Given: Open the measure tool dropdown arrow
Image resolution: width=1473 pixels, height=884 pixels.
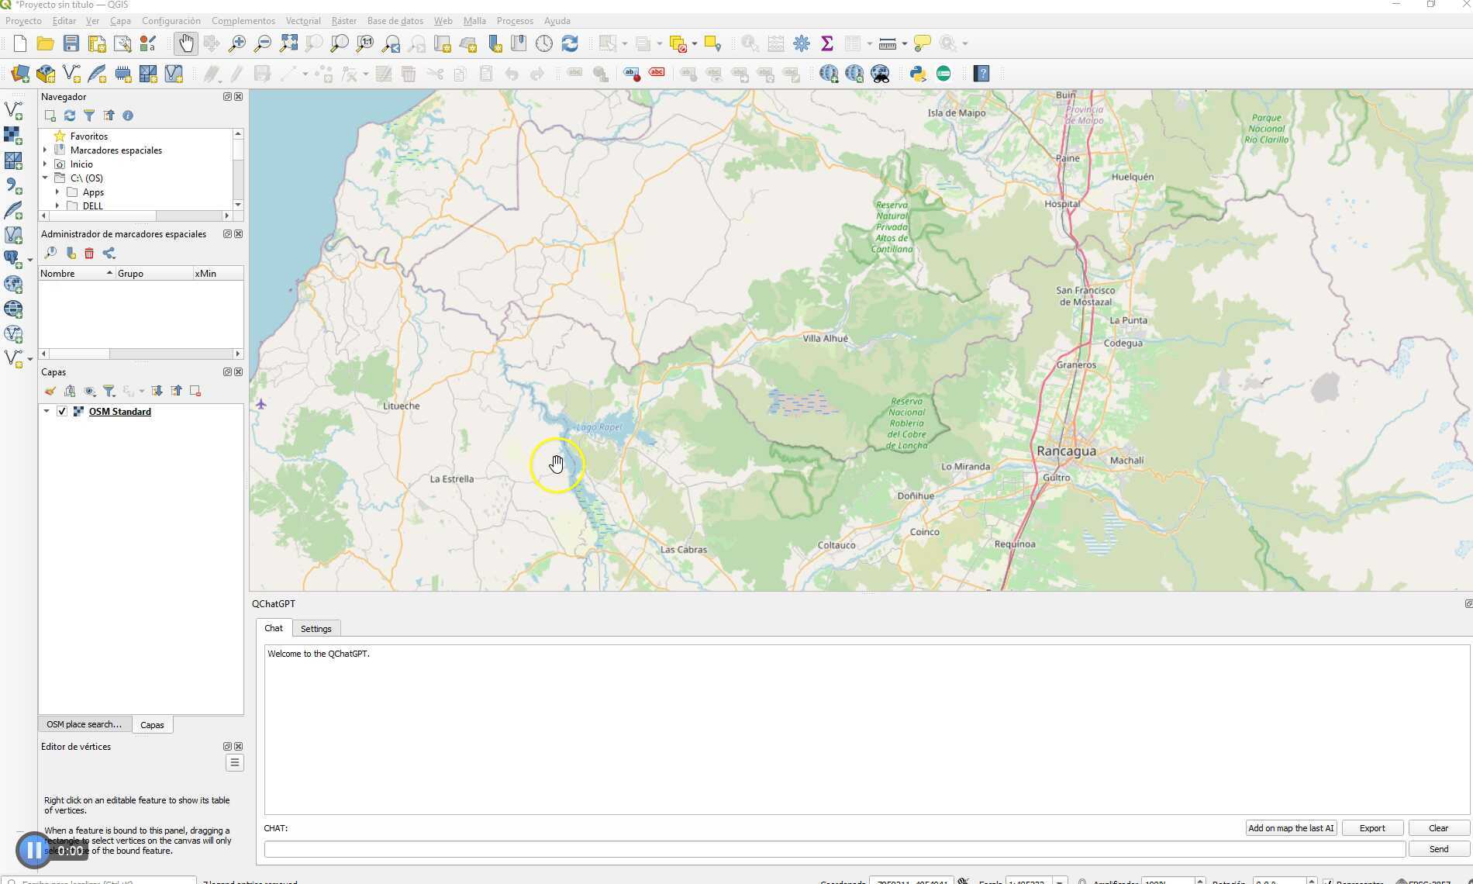Looking at the screenshot, I should click(x=905, y=44).
